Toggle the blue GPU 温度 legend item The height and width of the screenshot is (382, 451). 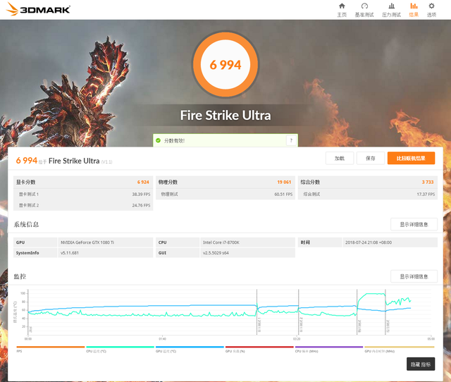pyautogui.click(x=190, y=349)
